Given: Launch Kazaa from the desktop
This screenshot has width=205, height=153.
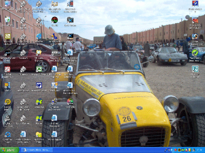Looking at the screenshot, I should [x=39, y=118].
